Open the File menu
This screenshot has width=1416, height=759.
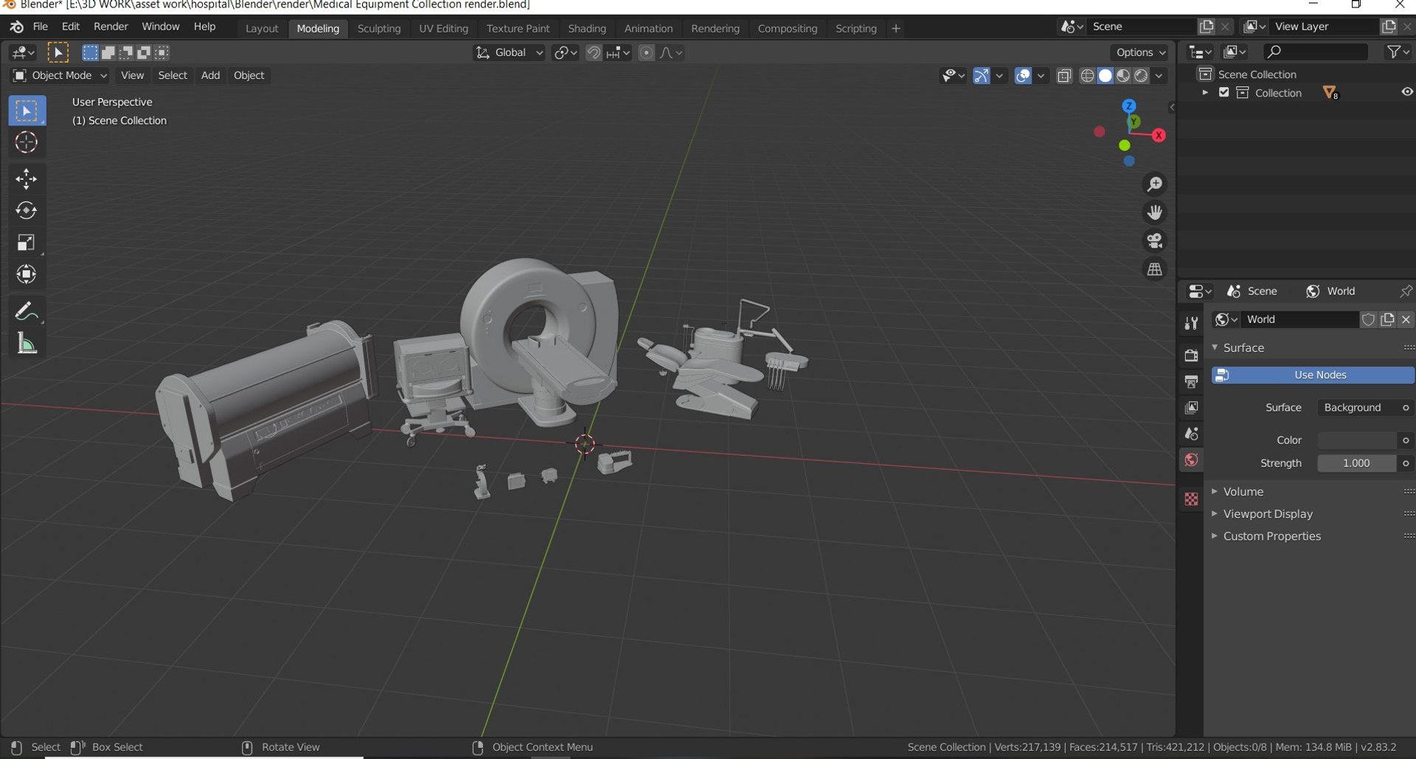click(x=41, y=27)
